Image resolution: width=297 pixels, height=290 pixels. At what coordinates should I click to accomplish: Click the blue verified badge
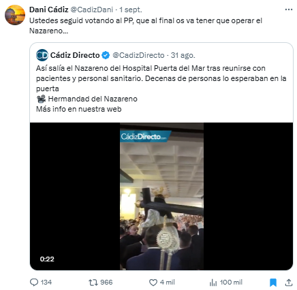[x=106, y=55]
